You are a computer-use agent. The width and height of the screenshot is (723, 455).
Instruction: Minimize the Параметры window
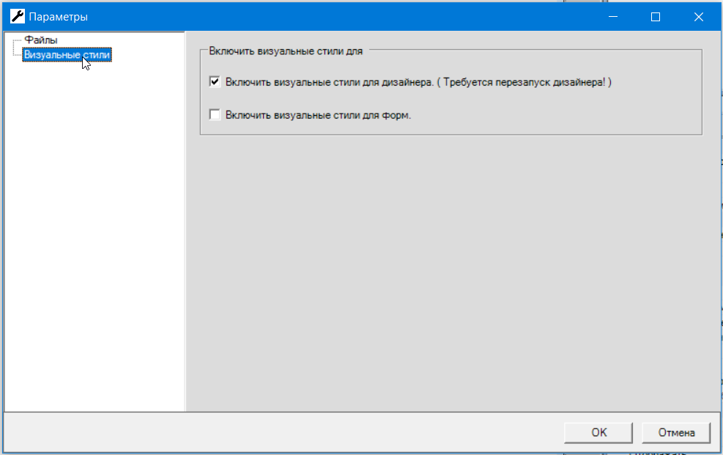click(617, 16)
